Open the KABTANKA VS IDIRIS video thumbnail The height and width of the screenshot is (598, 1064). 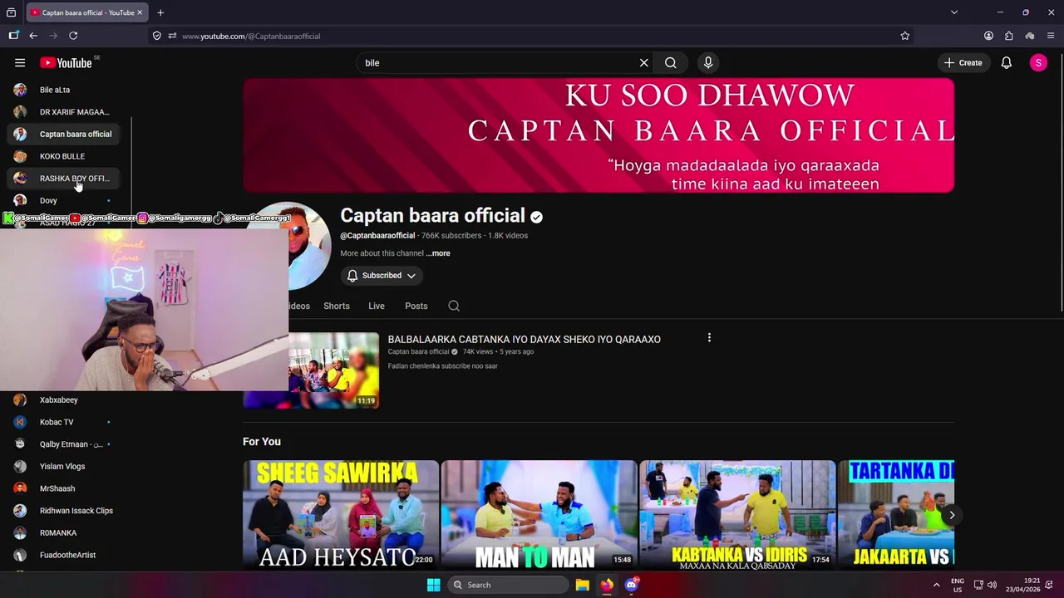click(x=737, y=515)
